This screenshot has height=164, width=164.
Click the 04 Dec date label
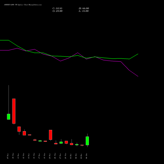pyautogui.click(x=87, y=156)
